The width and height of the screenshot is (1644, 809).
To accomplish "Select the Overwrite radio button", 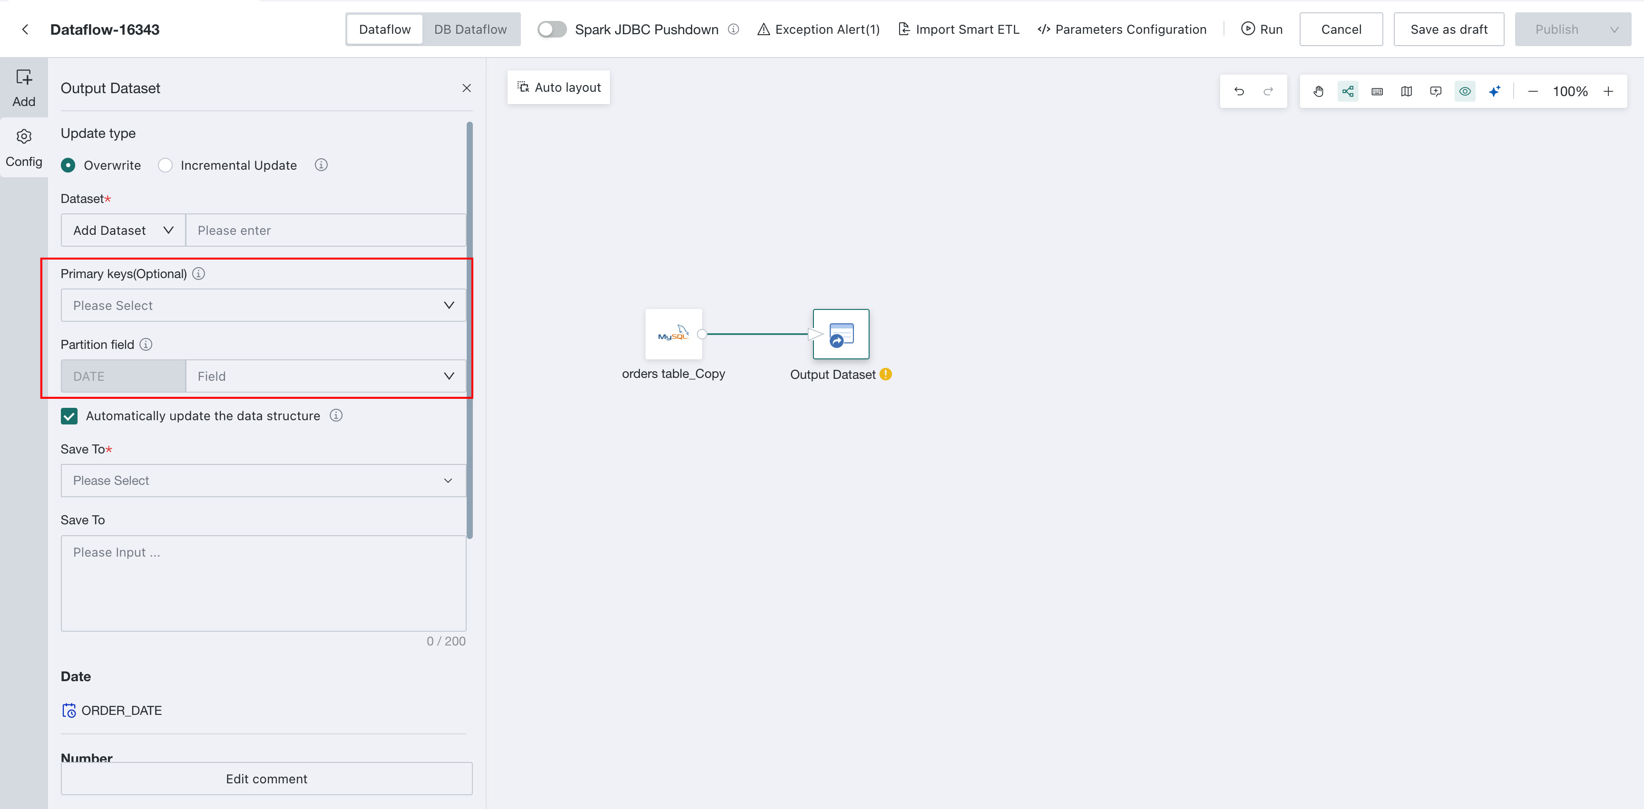I will [x=68, y=165].
